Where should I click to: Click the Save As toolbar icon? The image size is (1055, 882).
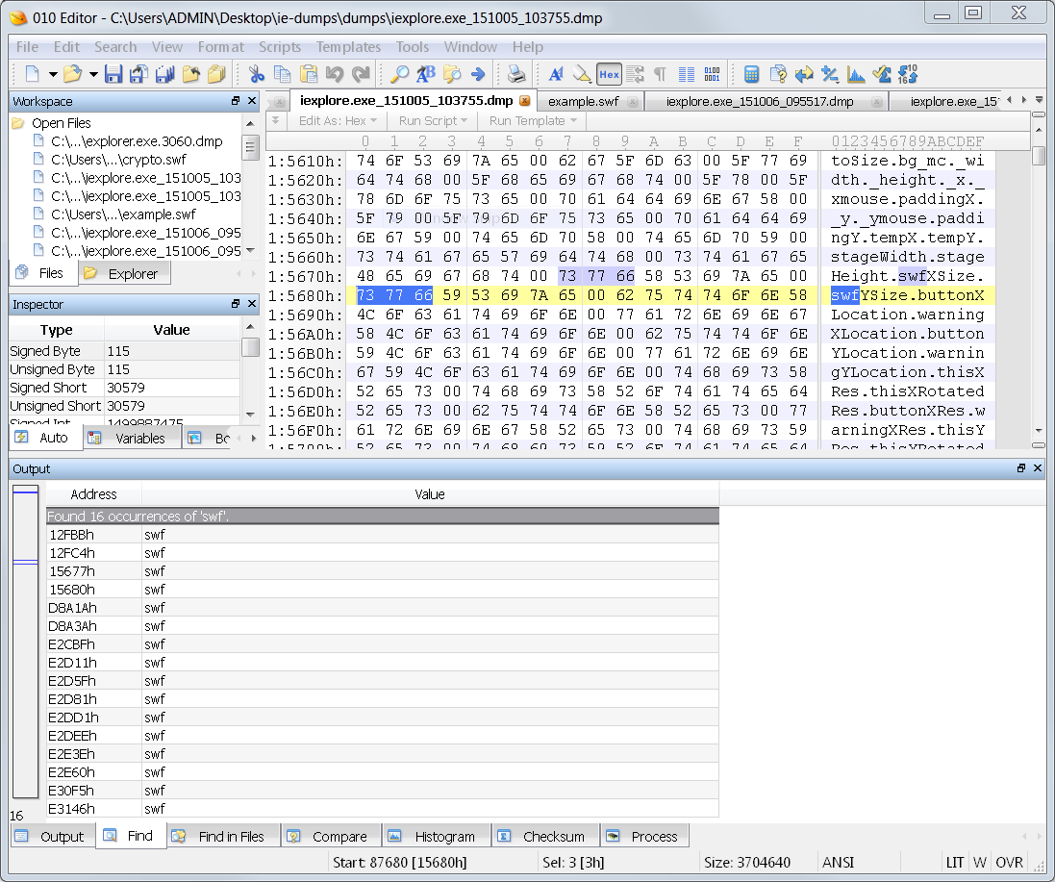pyautogui.click(x=138, y=74)
